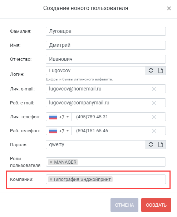The image size is (177, 217).
Task: Regenerate login with the refresh icon
Action: pos(151,70)
